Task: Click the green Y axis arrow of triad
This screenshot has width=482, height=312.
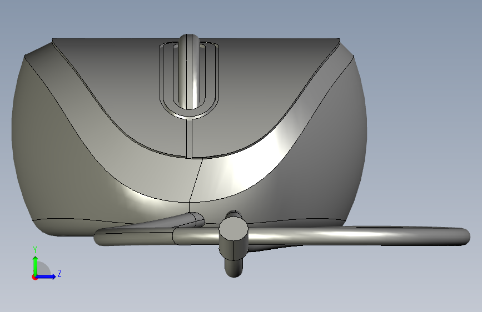Action: coord(36,265)
